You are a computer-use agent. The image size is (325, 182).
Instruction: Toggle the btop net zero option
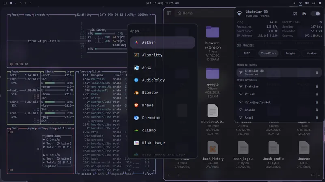coord(52,128)
